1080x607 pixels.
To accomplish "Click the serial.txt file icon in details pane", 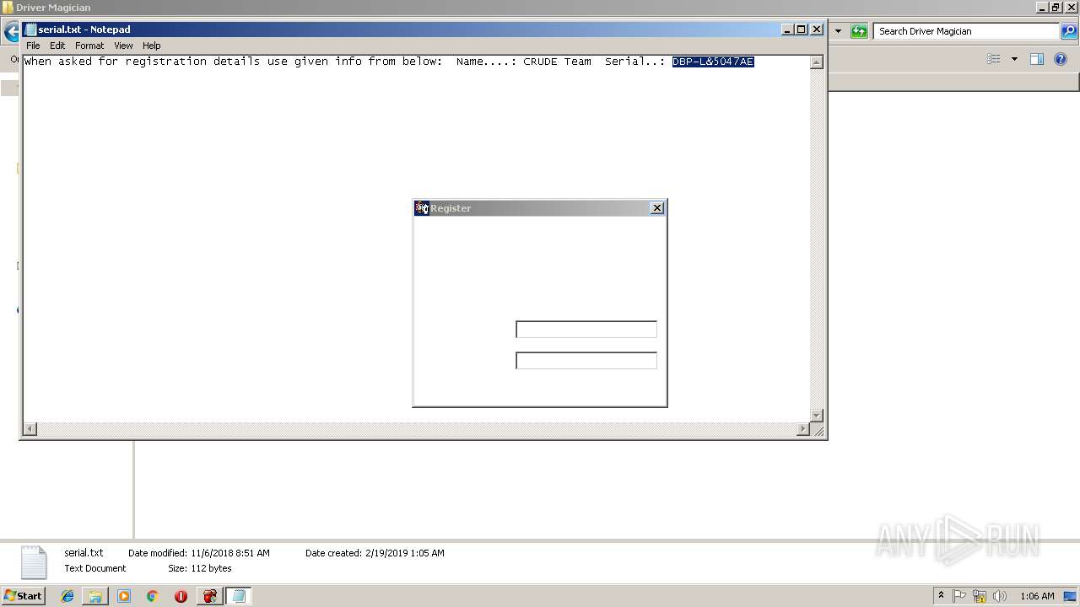I will 34,562.
